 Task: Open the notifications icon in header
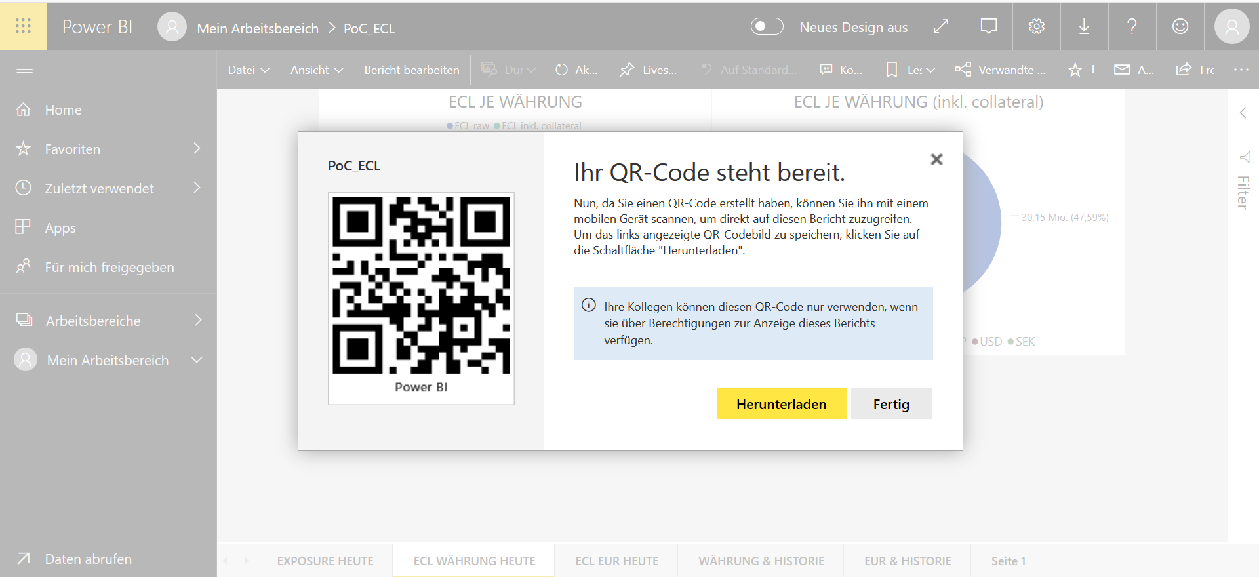pos(989,26)
